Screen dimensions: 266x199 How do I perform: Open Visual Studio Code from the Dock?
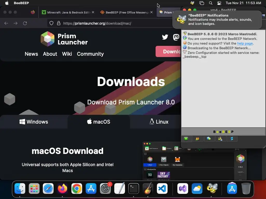[162, 188]
